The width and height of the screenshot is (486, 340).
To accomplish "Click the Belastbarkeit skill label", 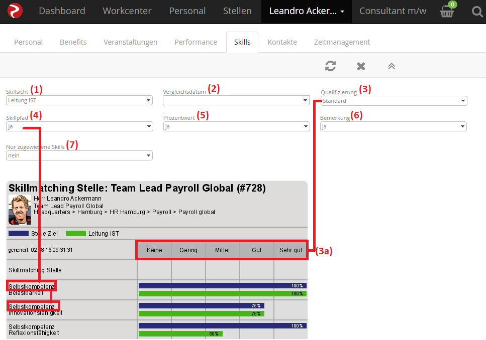I will point(26,293).
